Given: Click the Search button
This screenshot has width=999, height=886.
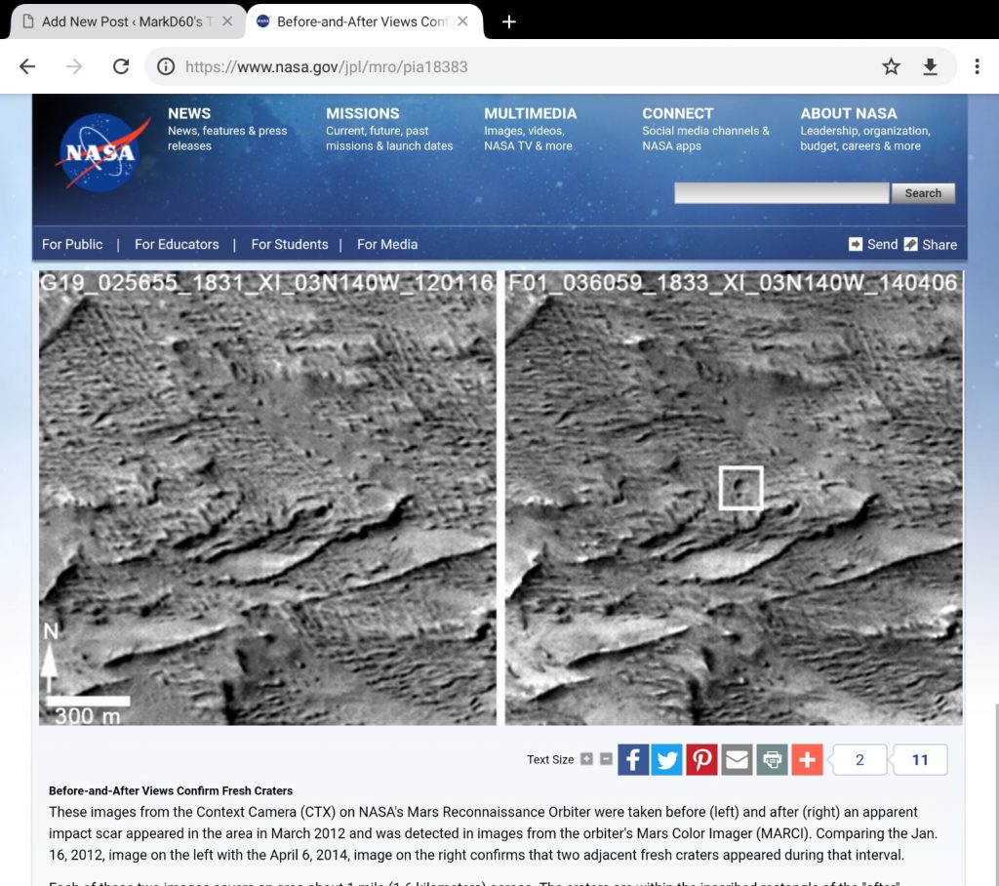Looking at the screenshot, I should click(x=923, y=193).
